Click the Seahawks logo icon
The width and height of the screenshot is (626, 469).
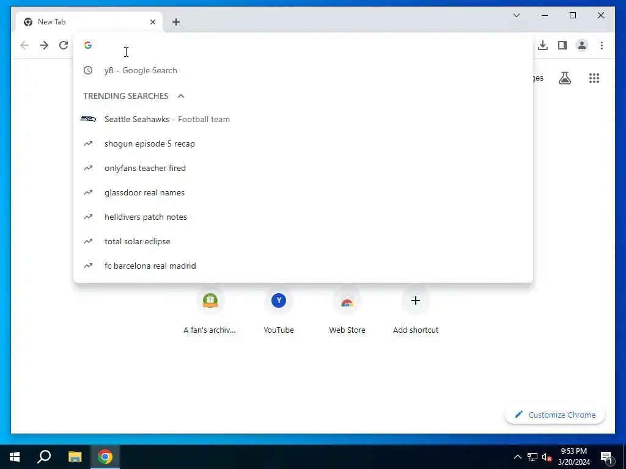click(88, 119)
